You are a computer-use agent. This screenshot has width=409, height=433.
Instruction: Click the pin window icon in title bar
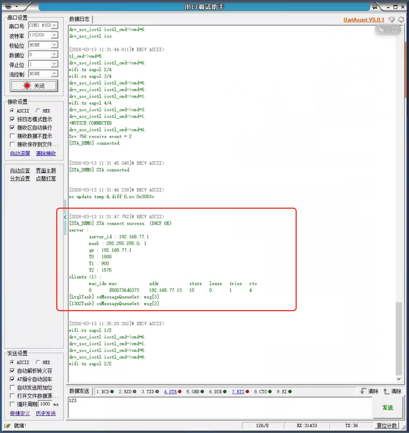coord(375,7)
